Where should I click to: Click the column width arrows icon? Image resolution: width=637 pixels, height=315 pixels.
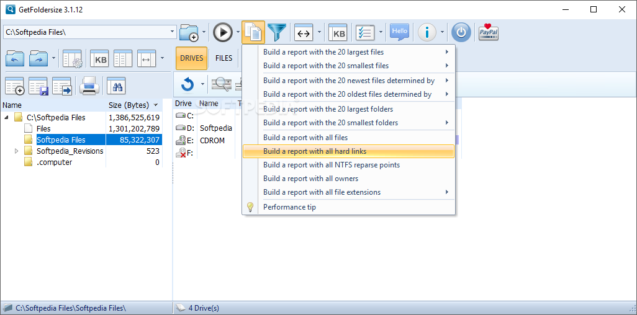tap(304, 33)
